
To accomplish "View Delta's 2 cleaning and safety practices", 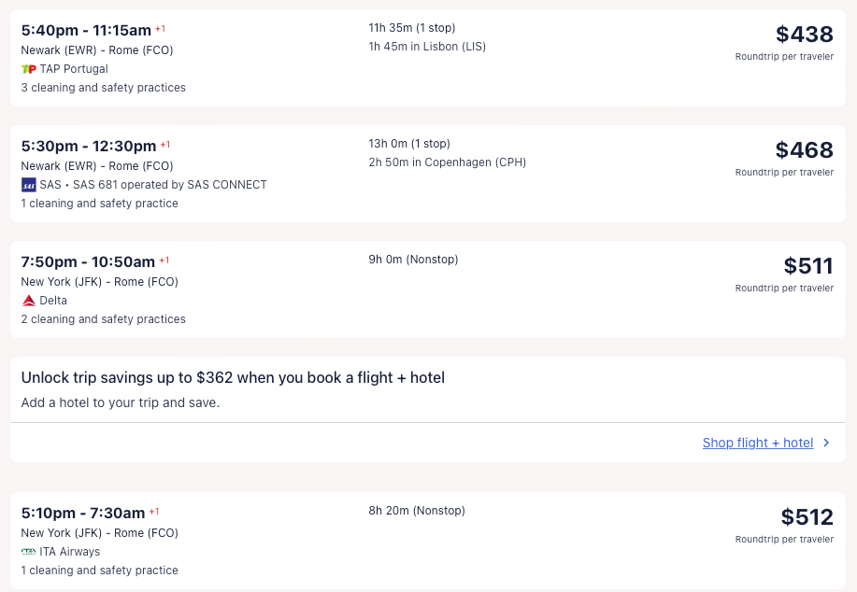I will click(x=103, y=319).
